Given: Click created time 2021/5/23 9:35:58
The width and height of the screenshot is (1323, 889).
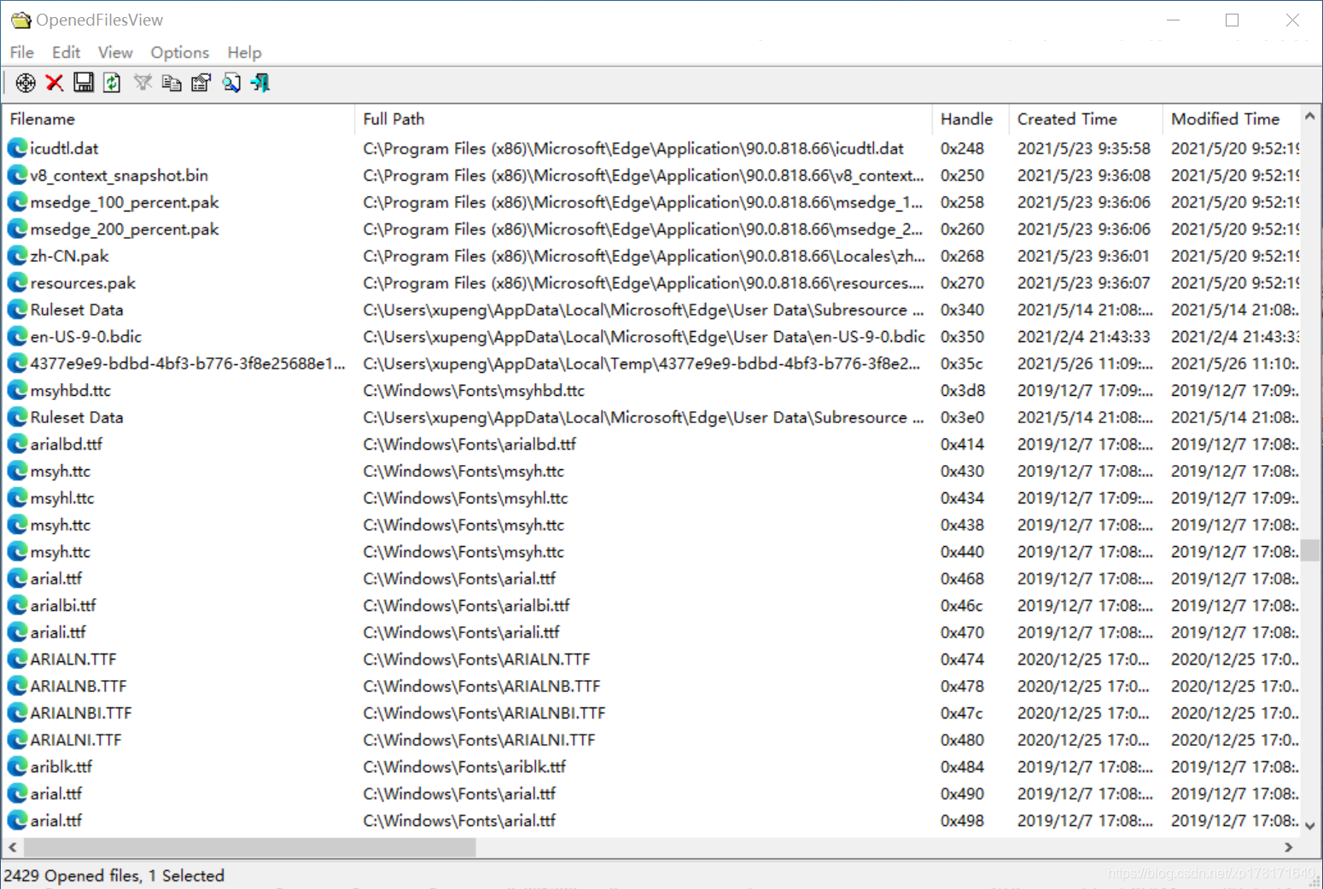Looking at the screenshot, I should (1084, 148).
